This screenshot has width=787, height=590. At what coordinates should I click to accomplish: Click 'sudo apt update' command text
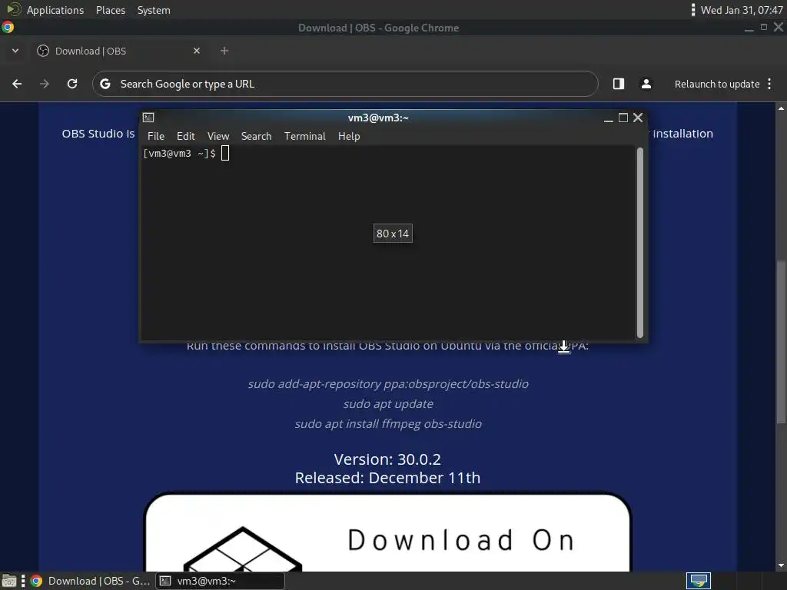click(388, 404)
